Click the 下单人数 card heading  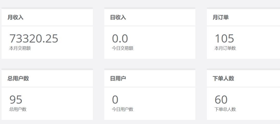click(x=223, y=78)
